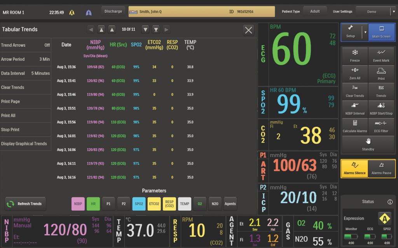Toggle O2 parameter button

click(x=200, y=204)
